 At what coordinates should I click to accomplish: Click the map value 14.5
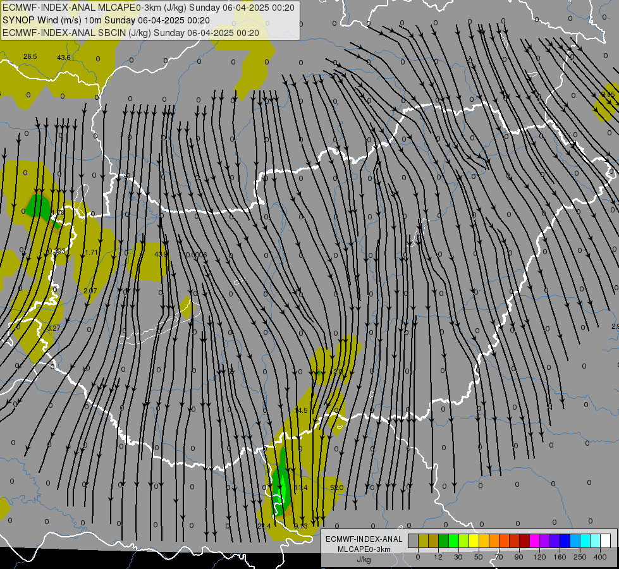[301, 411]
